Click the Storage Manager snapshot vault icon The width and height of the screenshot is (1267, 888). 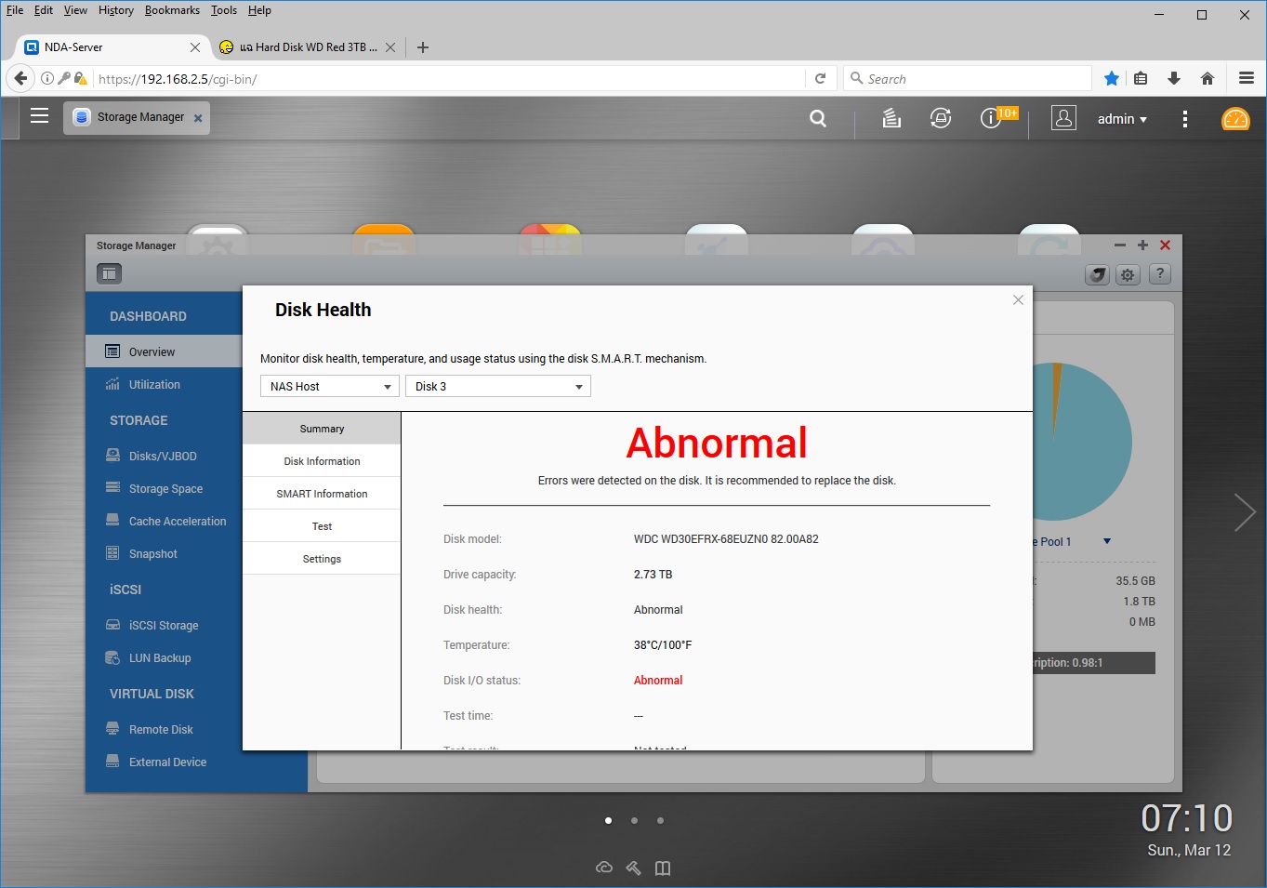pos(1097,274)
